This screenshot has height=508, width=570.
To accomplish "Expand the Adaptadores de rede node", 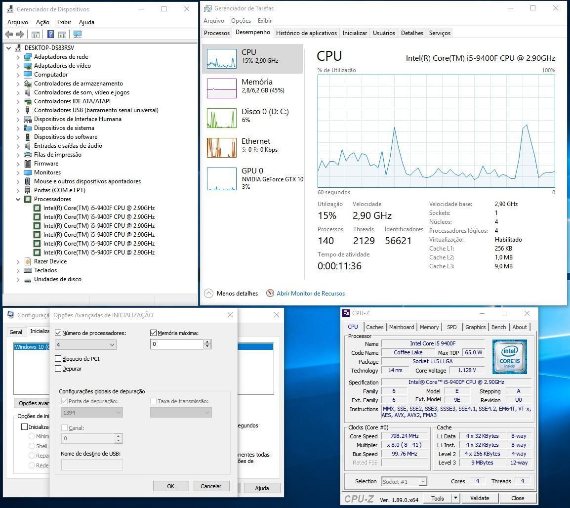I will (18, 57).
